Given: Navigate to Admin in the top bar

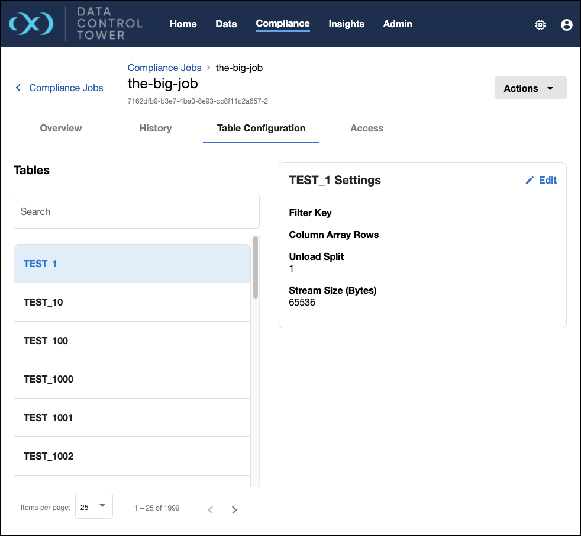Looking at the screenshot, I should pos(398,24).
